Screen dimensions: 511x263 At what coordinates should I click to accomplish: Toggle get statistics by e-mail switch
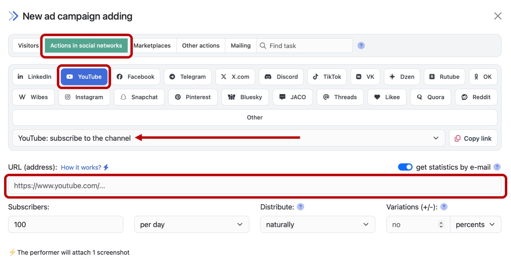405,167
